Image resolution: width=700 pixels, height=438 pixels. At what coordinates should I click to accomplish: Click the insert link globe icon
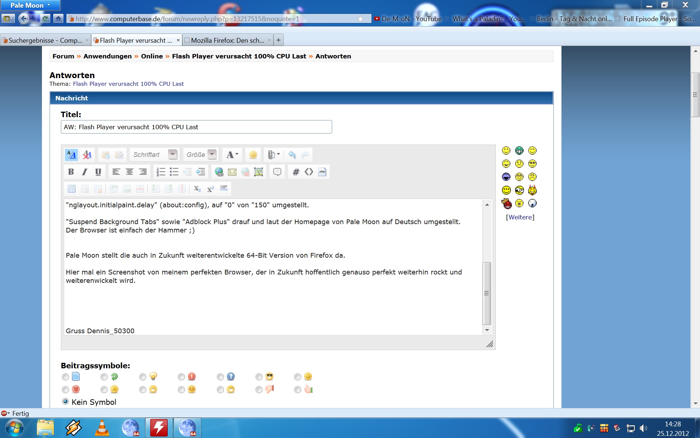(x=219, y=172)
